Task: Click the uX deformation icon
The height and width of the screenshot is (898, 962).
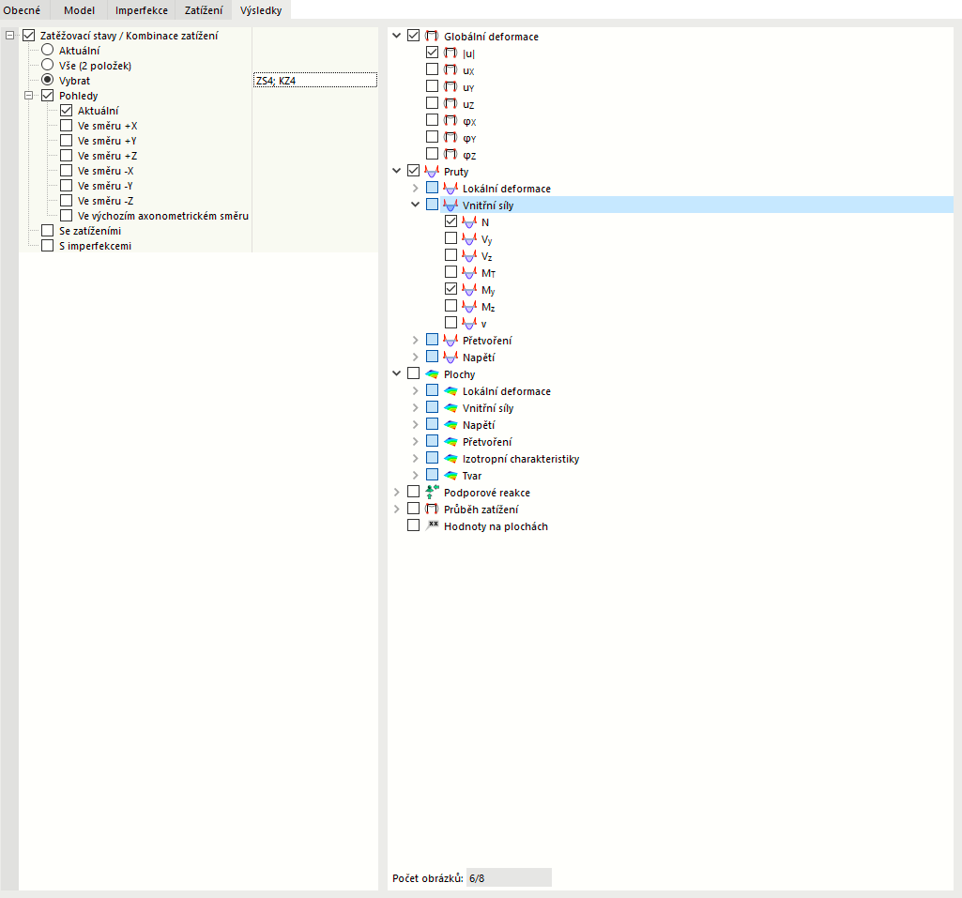Action: (x=450, y=70)
